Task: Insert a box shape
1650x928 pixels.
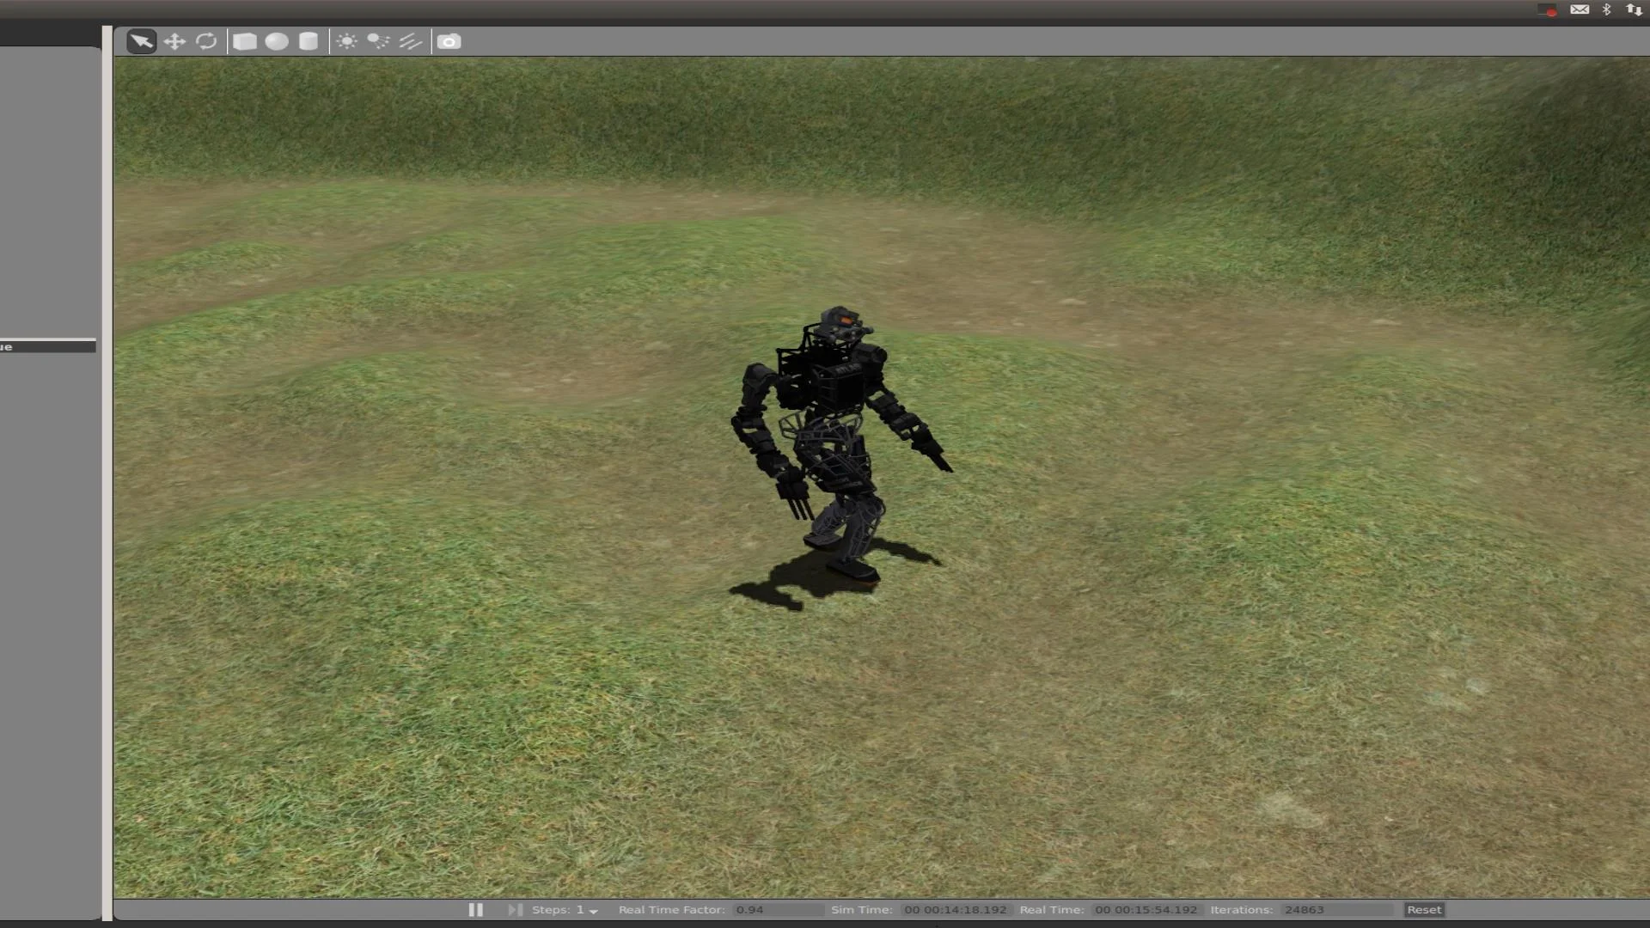Action: pyautogui.click(x=245, y=41)
